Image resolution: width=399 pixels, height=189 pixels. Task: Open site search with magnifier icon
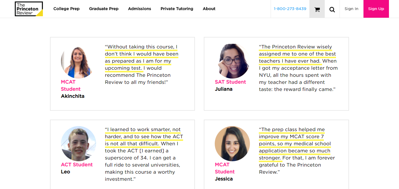tap(332, 9)
